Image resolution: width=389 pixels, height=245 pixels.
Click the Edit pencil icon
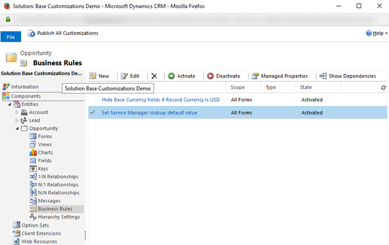tap(124, 76)
